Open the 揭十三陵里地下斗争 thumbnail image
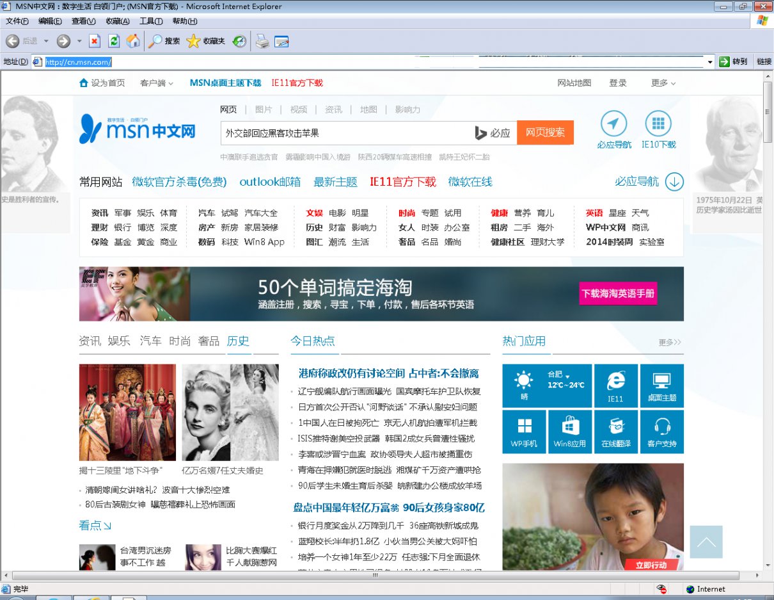Viewport: 774px width, 600px height. 127,412
